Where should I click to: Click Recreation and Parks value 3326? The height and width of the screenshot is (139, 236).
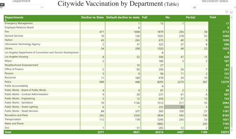(x=137, y=115)
